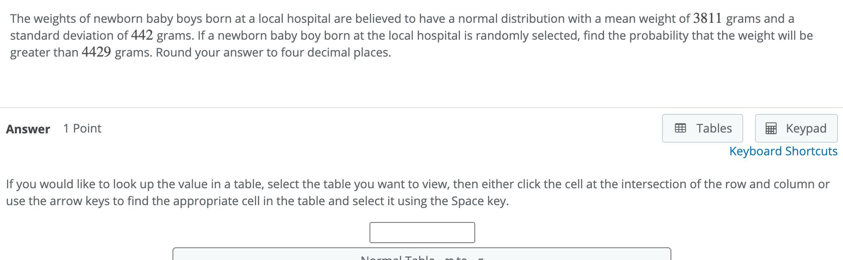The width and height of the screenshot is (843, 260).
Task: Focus the answer entry box above the Normal Table
Action: click(x=421, y=232)
